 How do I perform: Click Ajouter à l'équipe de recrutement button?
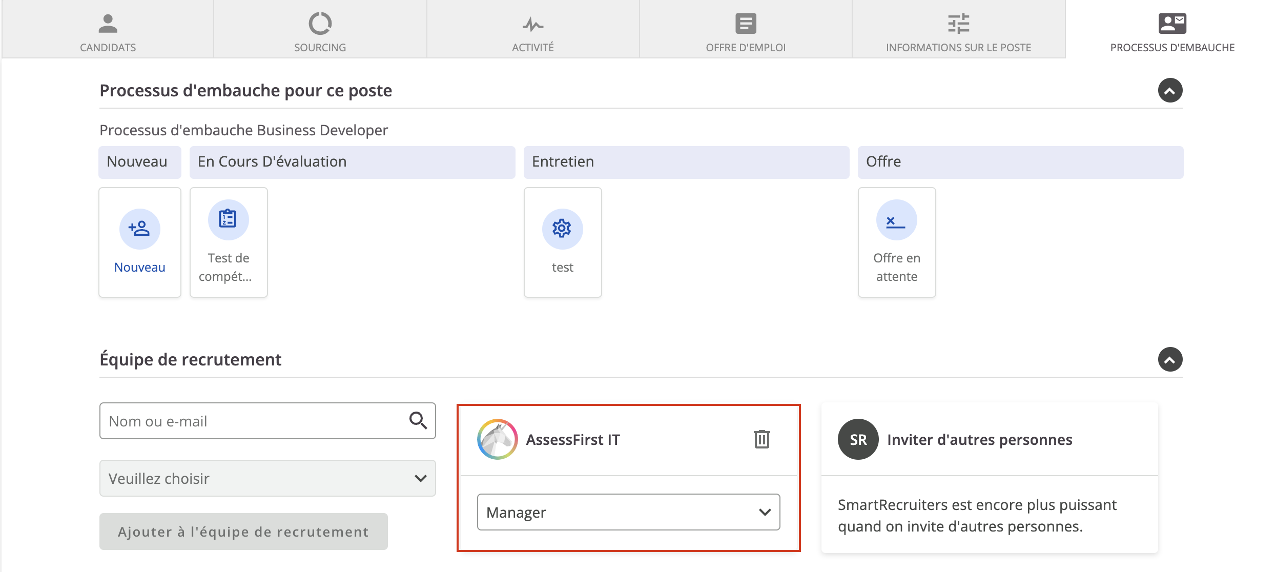point(243,532)
